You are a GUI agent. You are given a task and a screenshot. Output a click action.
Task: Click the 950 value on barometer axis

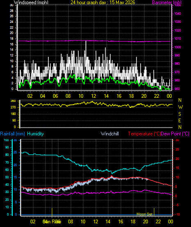click(177, 89)
